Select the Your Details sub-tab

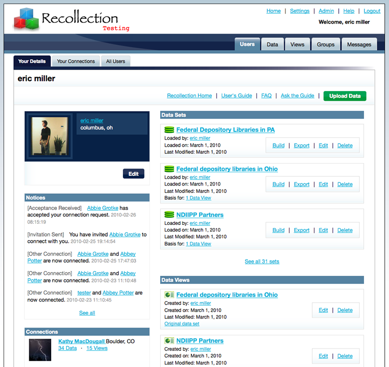32,61
